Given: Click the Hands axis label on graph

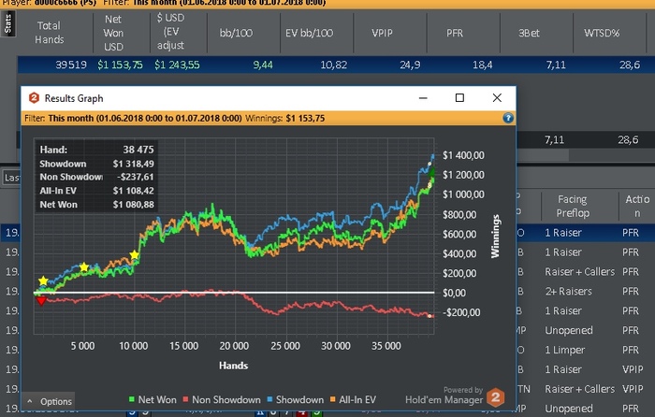Looking at the screenshot, I should click(234, 366).
